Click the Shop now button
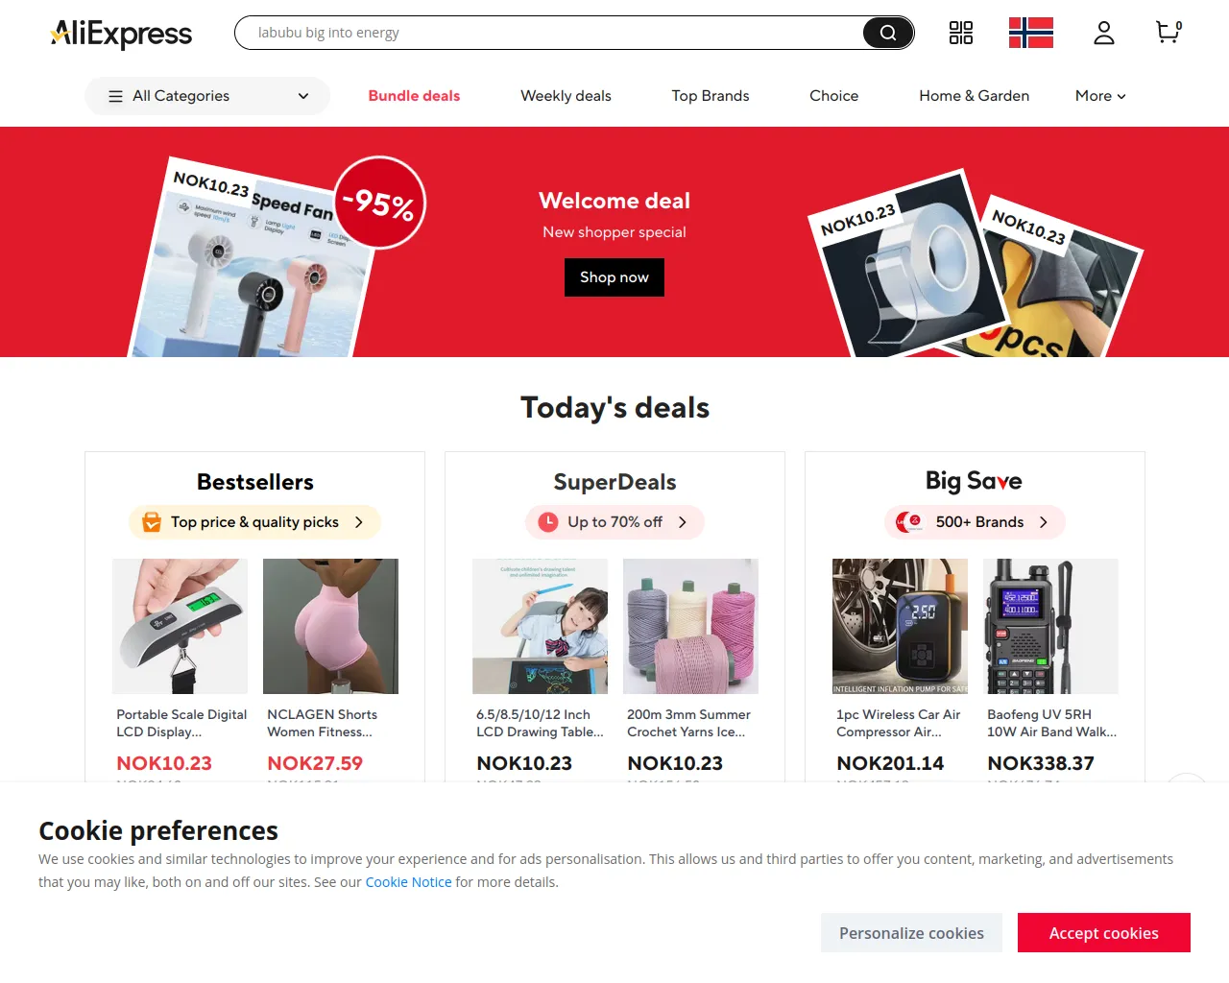This screenshot has height=983, width=1229. coord(614,277)
